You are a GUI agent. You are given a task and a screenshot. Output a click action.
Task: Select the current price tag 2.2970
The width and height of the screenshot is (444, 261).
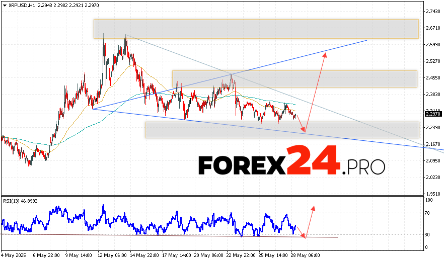coord(433,114)
